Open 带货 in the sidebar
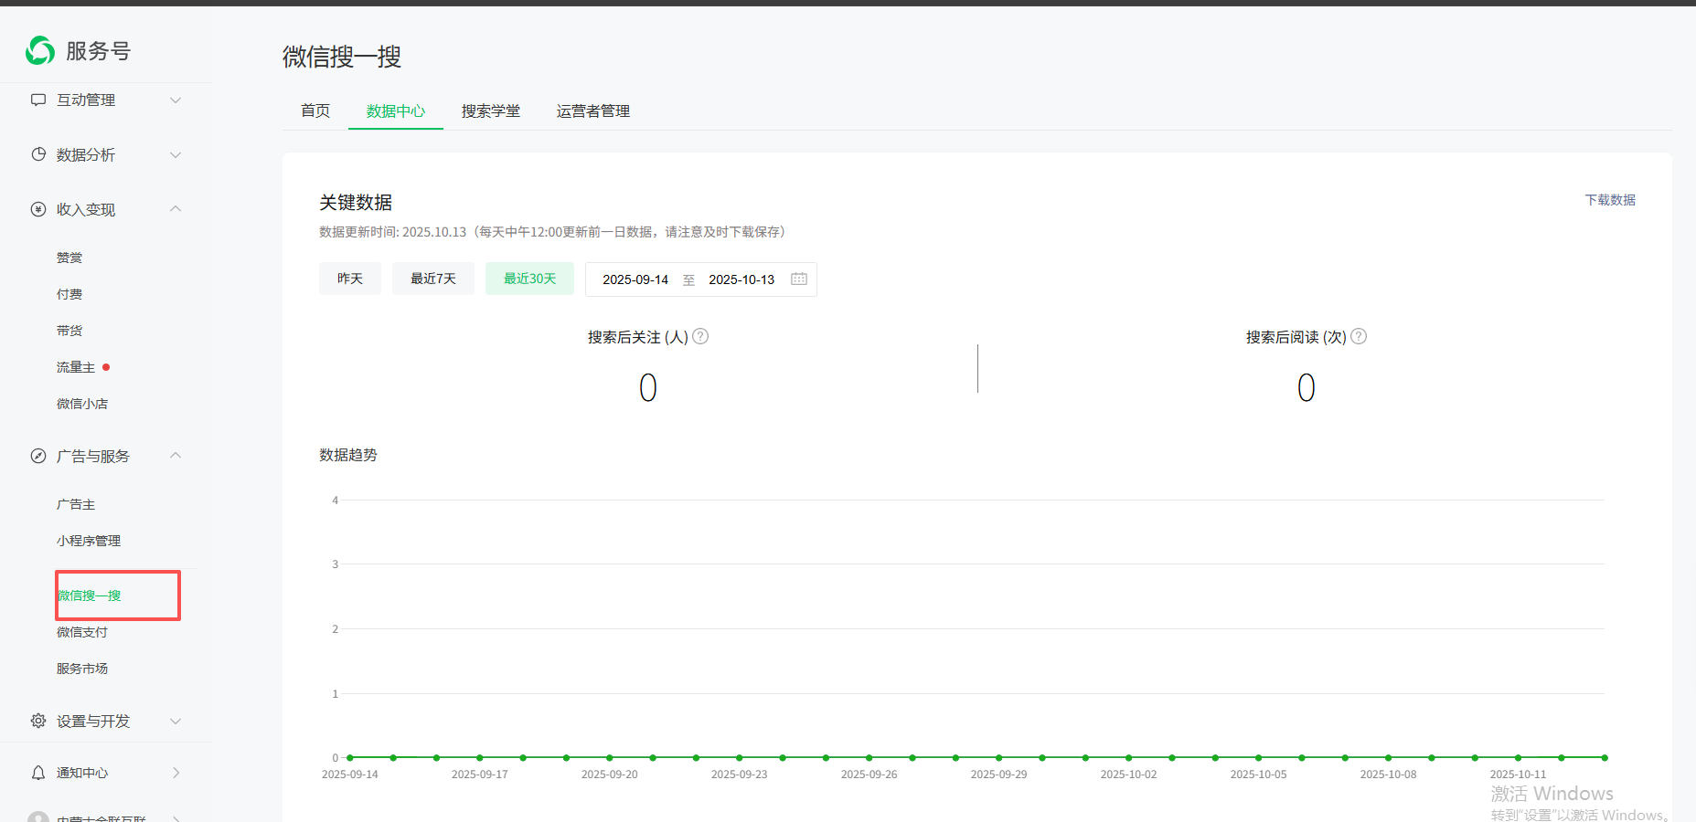 69,331
